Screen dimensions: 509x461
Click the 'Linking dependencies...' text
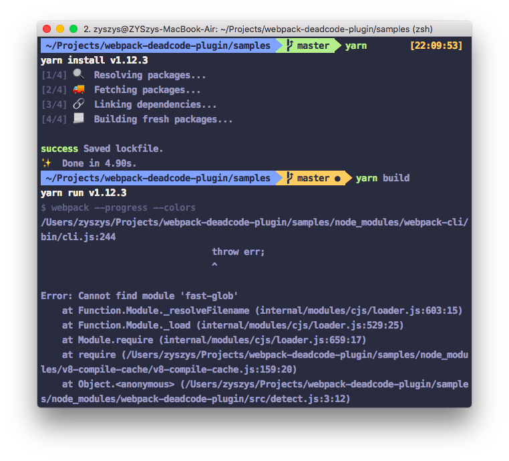click(155, 104)
